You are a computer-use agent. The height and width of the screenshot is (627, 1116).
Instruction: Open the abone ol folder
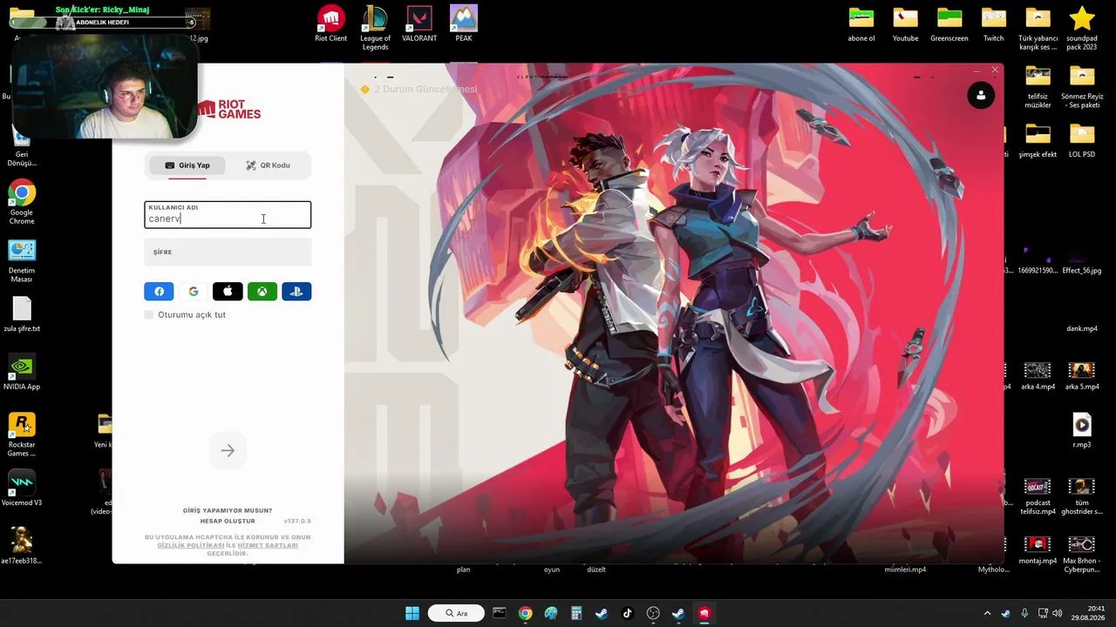coord(861,24)
